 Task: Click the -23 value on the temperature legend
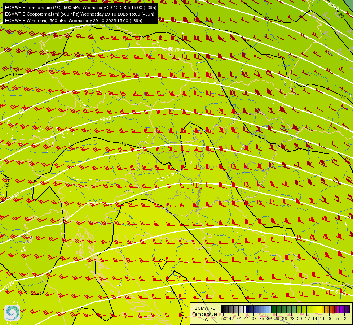(291, 318)
